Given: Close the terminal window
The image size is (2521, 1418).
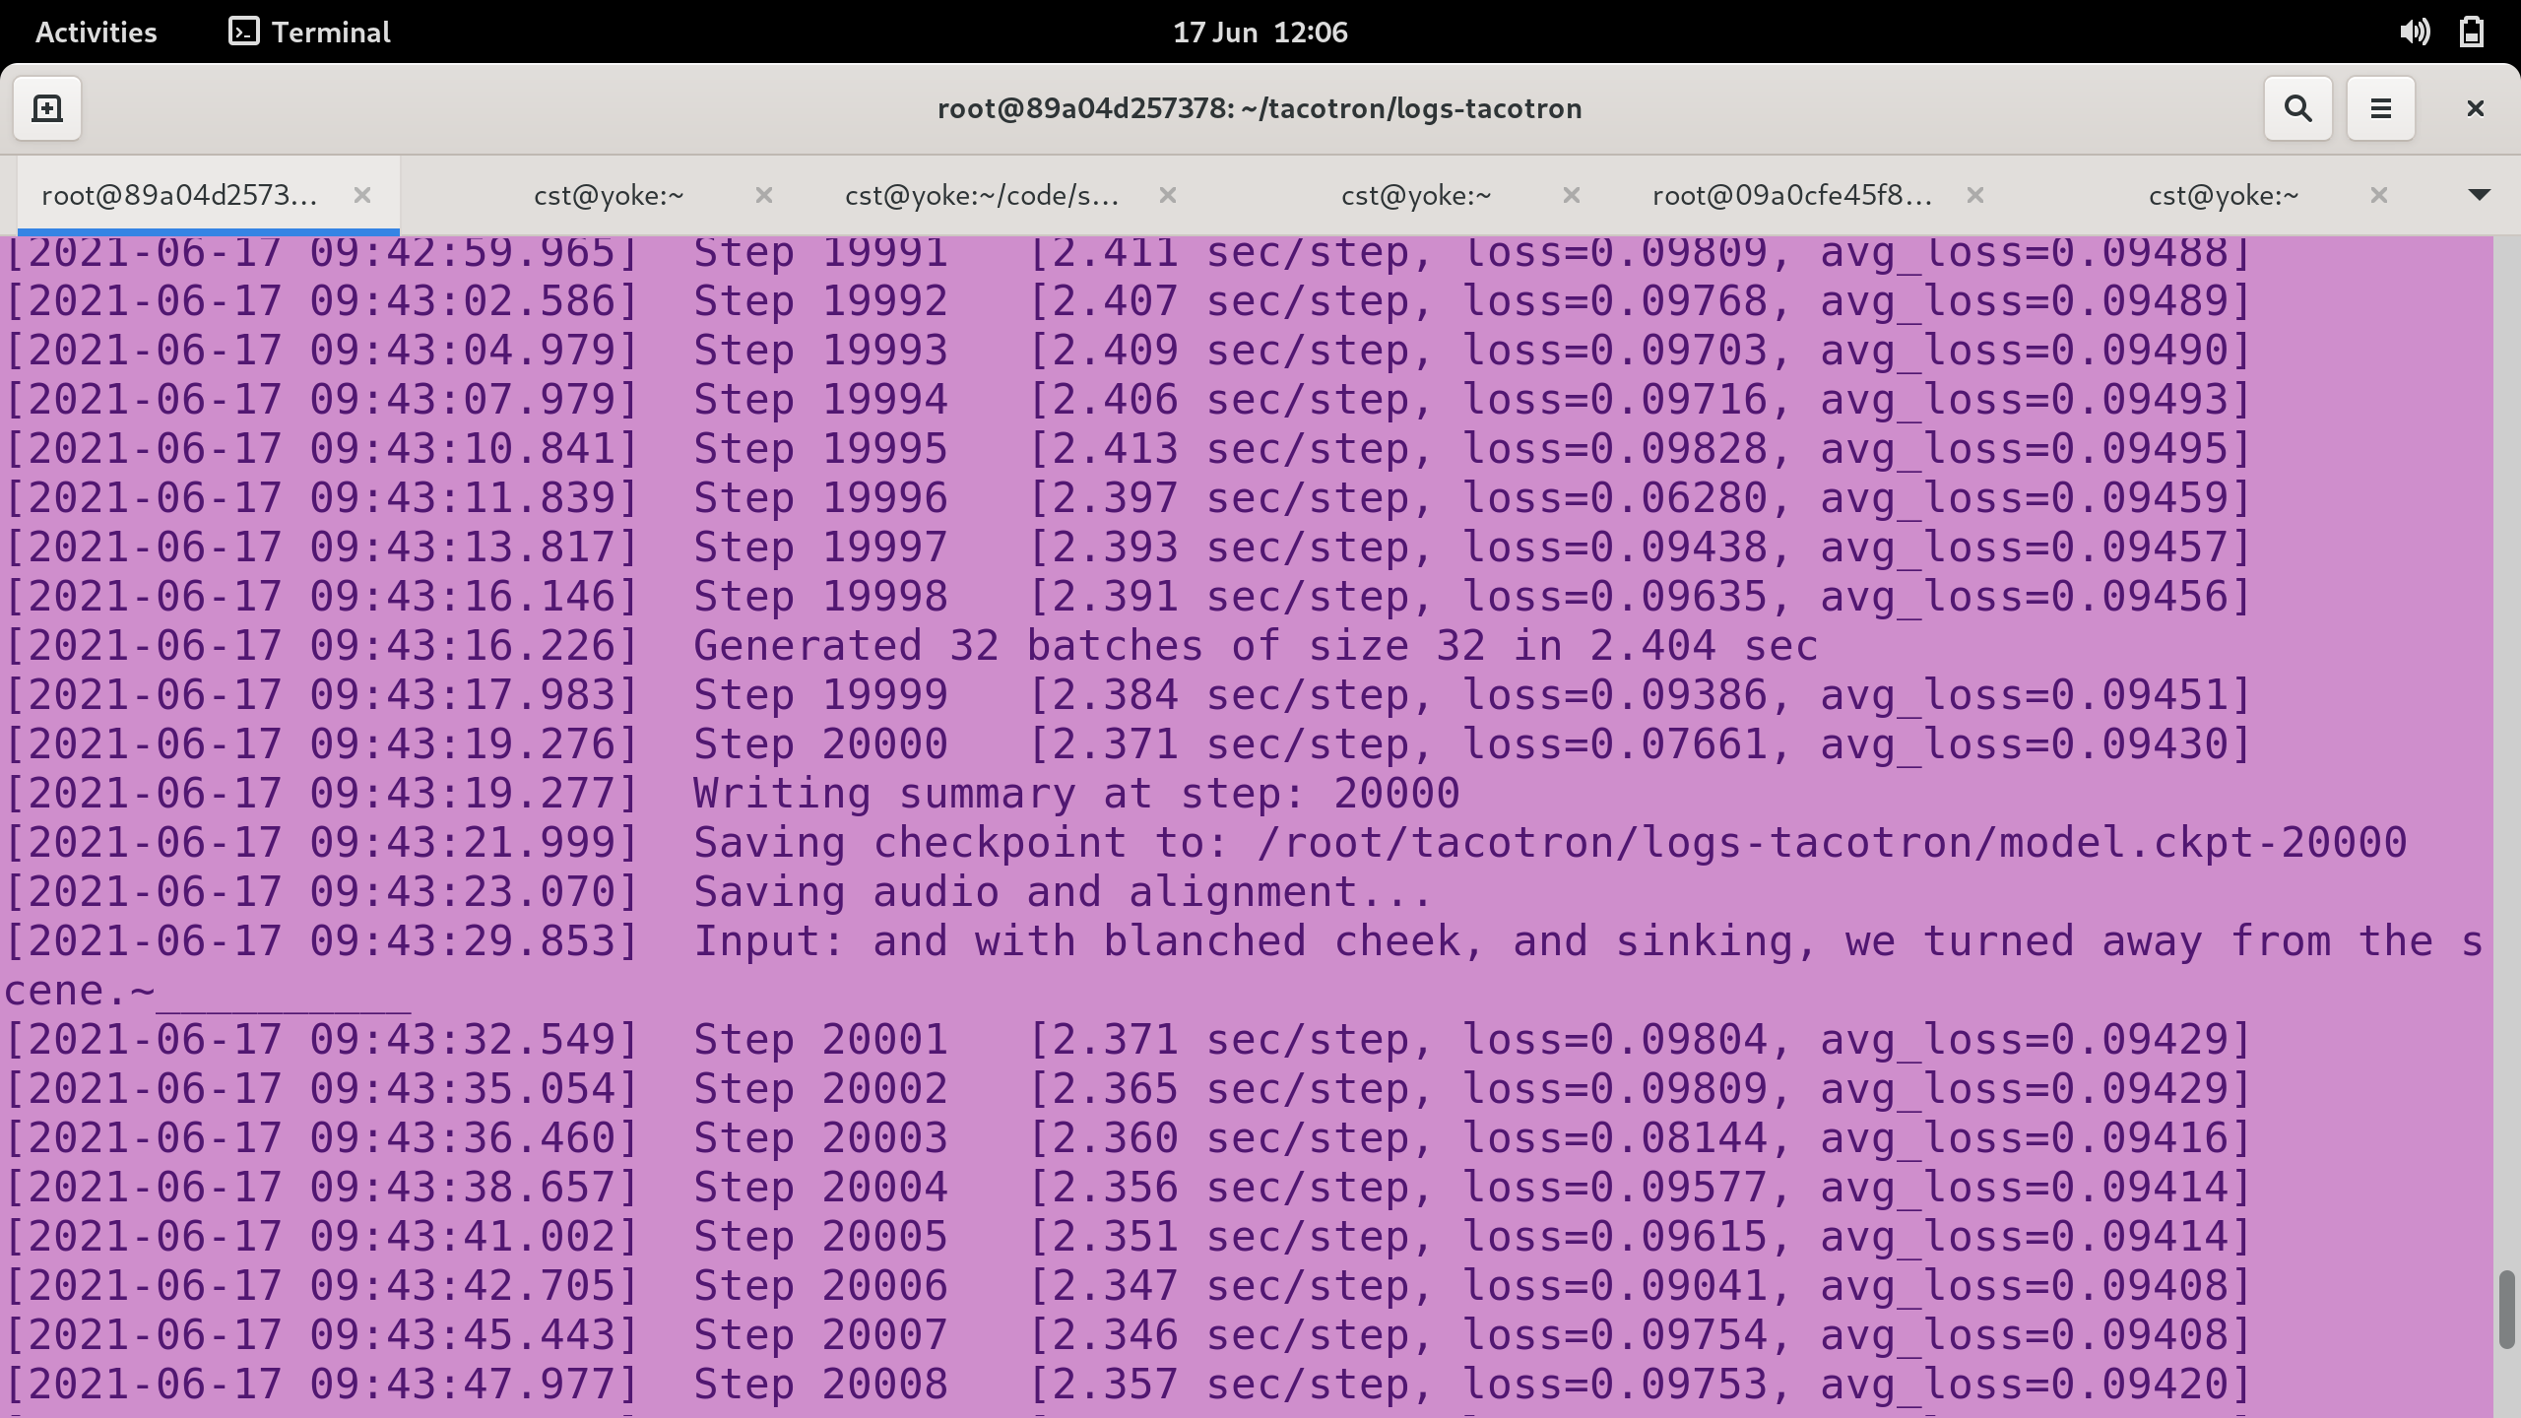Looking at the screenshot, I should tap(2475, 108).
